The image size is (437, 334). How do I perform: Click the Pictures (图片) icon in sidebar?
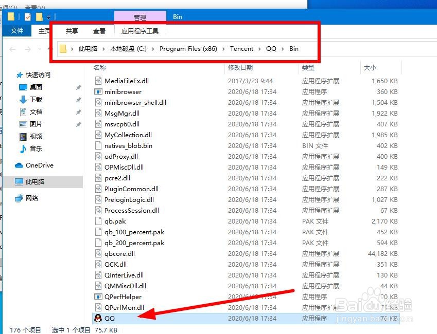click(23, 124)
